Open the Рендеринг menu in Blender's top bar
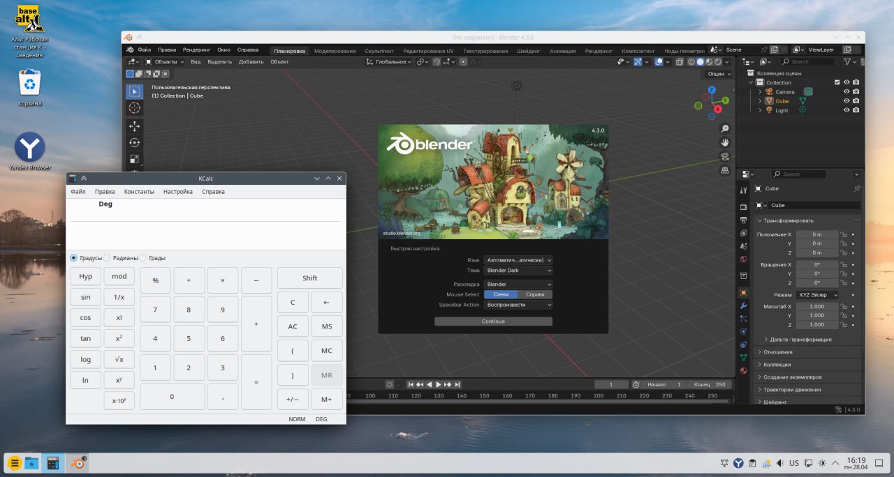The image size is (894, 477). tap(196, 50)
